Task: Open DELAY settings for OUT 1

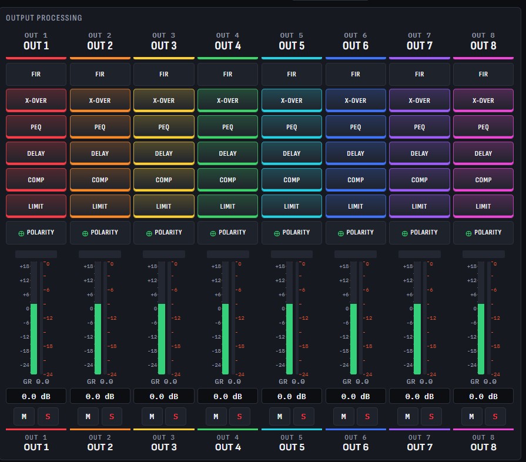Action: [x=36, y=153]
